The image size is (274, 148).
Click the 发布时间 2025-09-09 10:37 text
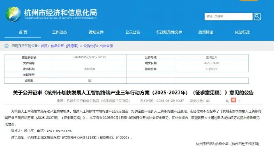[x=162, y=101]
